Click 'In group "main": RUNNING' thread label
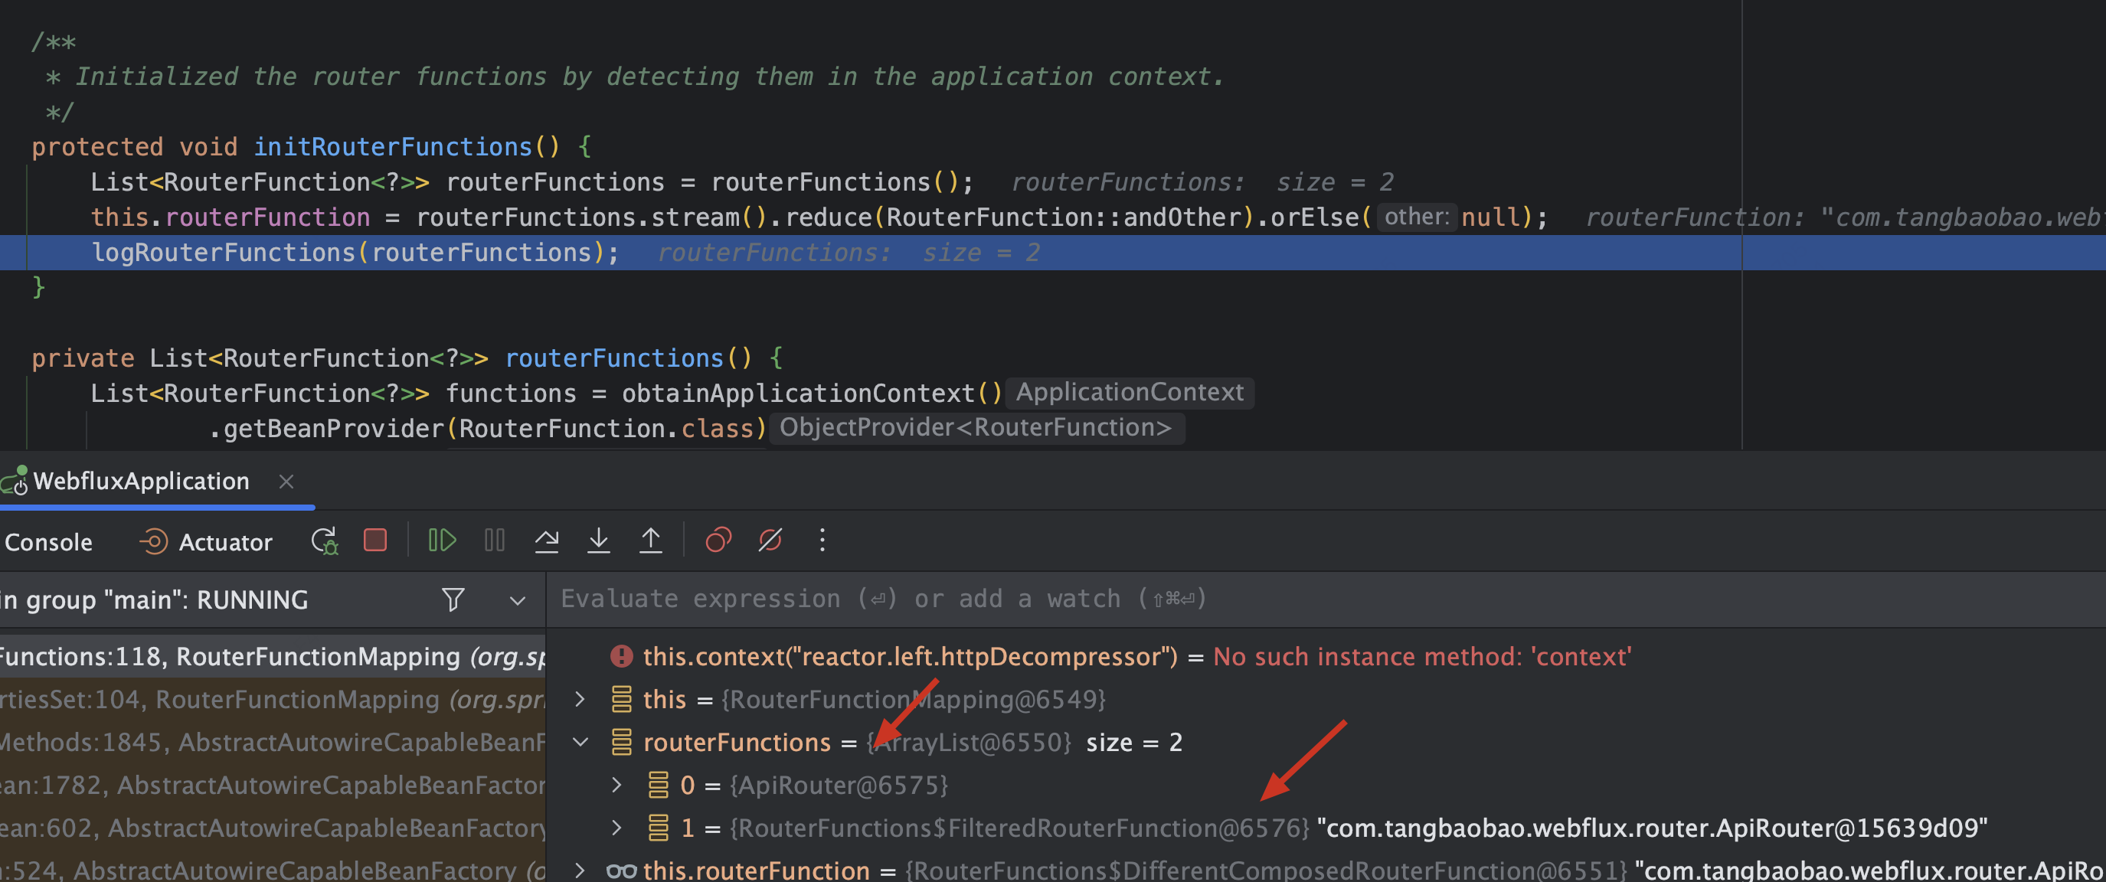The height and width of the screenshot is (882, 2106). pyautogui.click(x=154, y=601)
